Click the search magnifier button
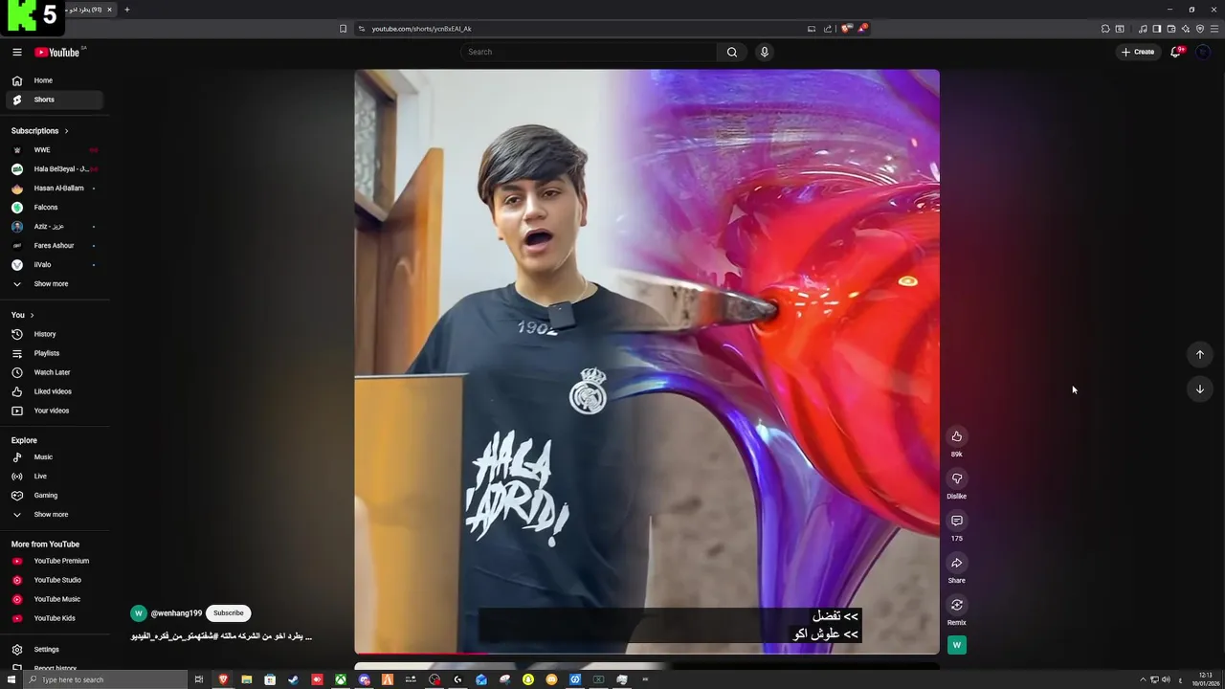The height and width of the screenshot is (689, 1225). pos(732,52)
